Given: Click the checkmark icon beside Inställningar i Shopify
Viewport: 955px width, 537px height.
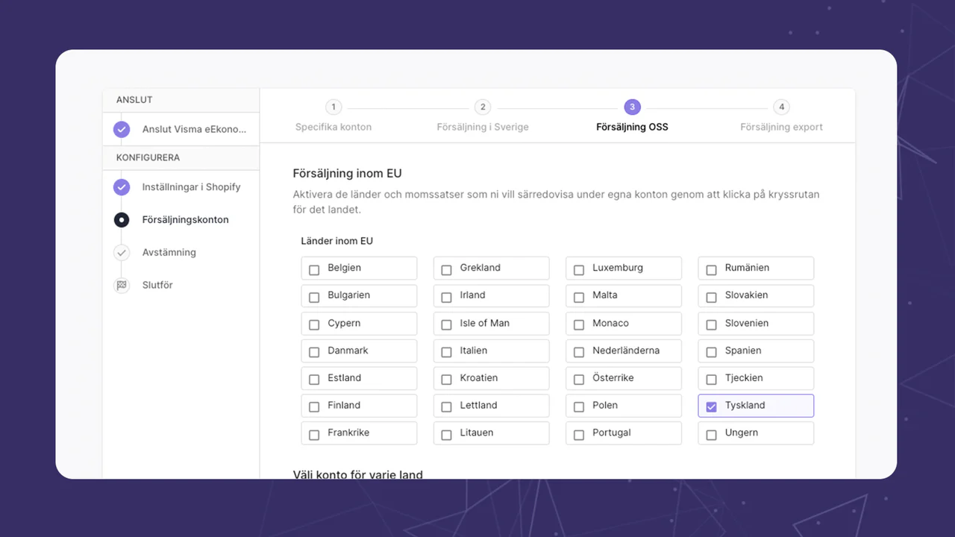Looking at the screenshot, I should pos(122,187).
